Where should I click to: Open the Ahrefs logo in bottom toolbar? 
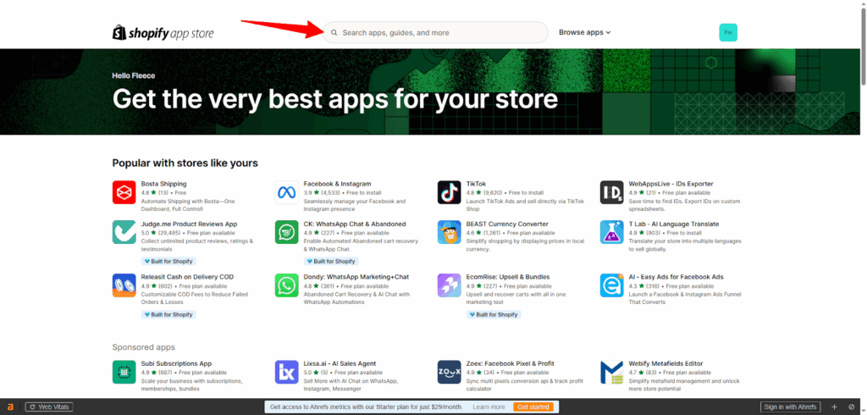coord(10,407)
